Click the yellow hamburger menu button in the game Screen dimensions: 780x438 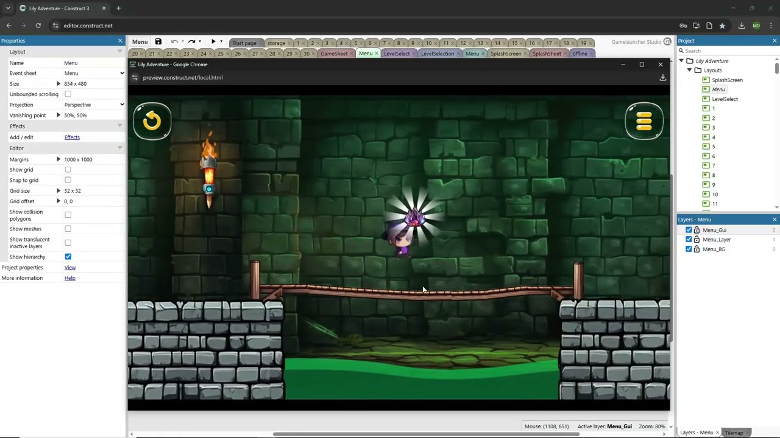coord(644,121)
